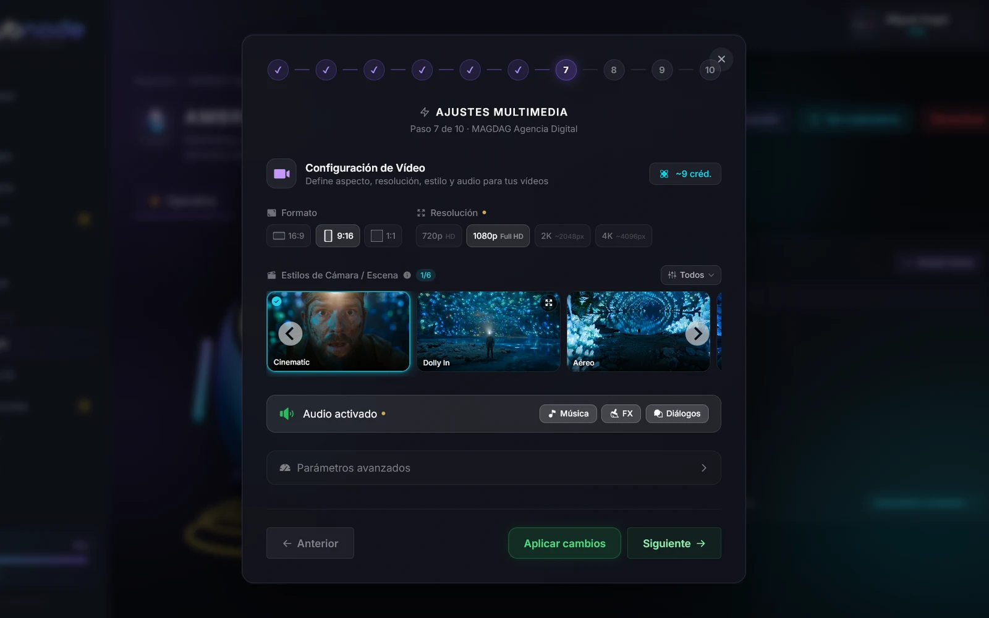Viewport: 989px width, 618px height.
Task: Click the 1/6 styles counter badge
Action: pos(425,275)
